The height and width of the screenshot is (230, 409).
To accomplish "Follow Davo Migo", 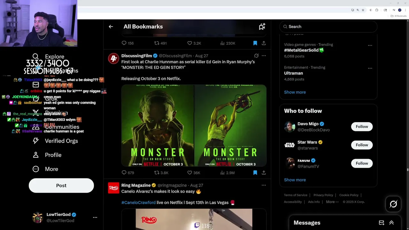I will coord(362,126).
